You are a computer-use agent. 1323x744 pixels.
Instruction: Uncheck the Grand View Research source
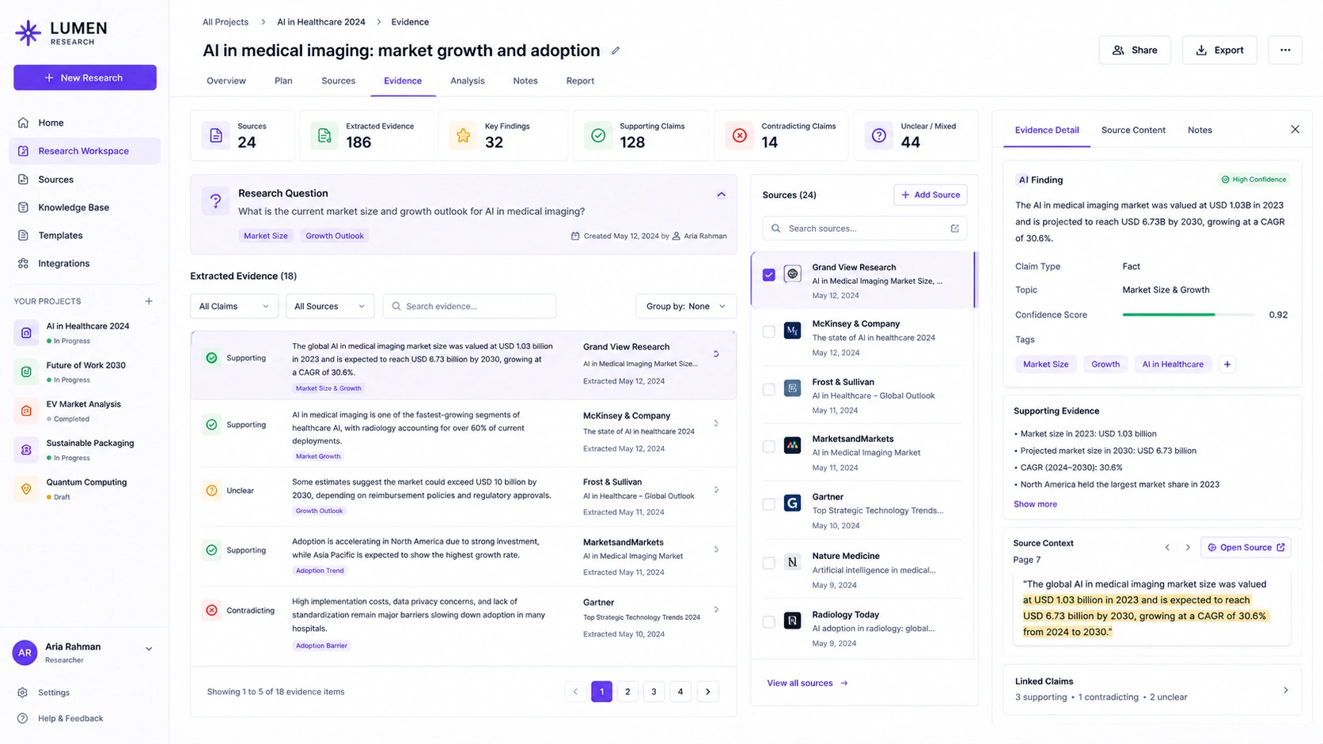click(x=769, y=274)
